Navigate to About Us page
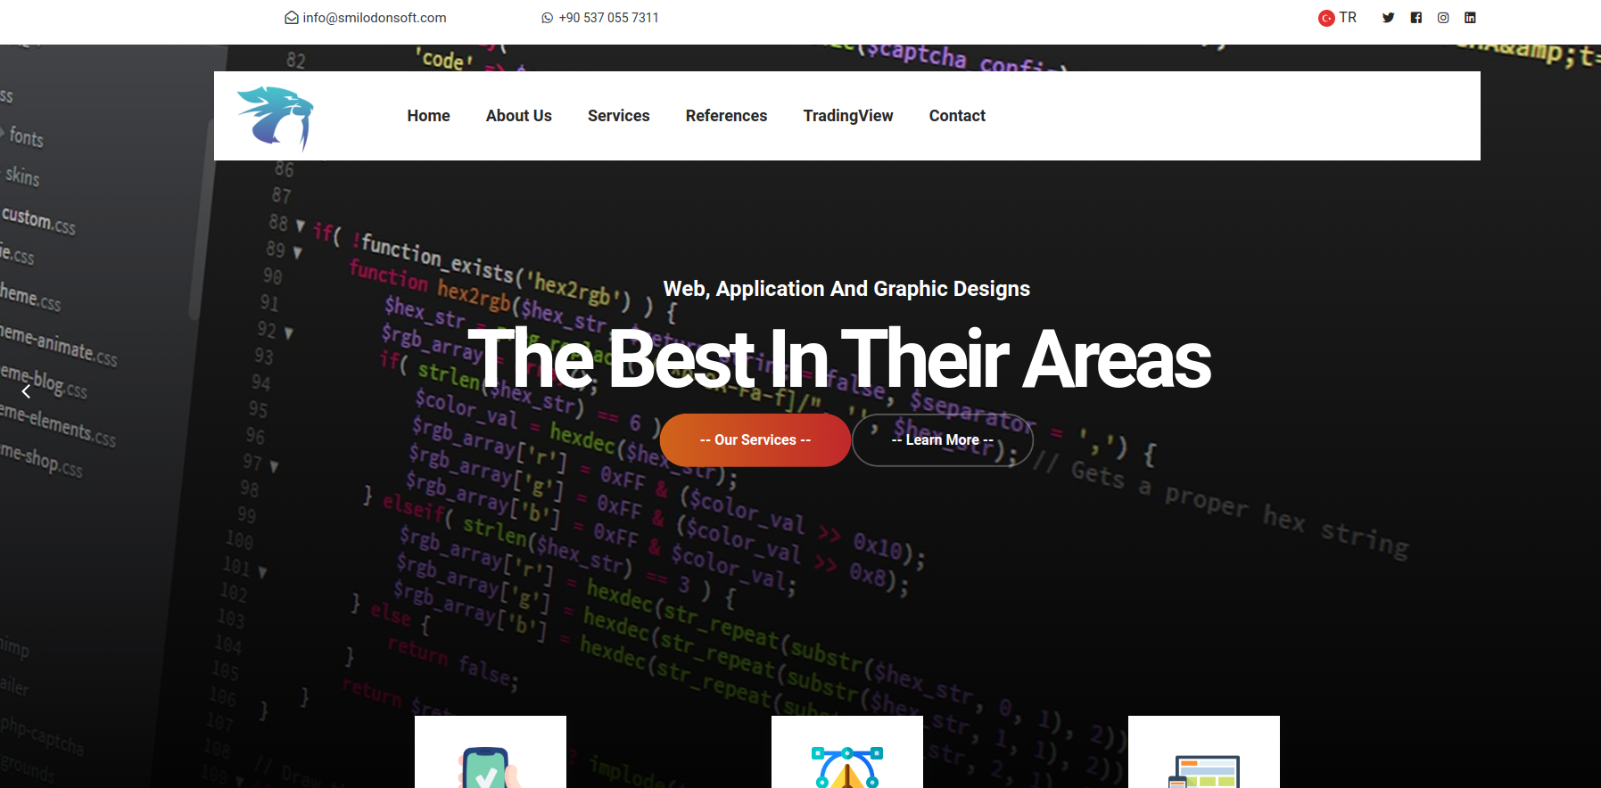The image size is (1601, 788). pyautogui.click(x=518, y=116)
